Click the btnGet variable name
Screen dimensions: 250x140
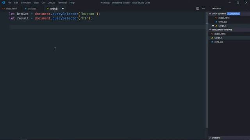click(23, 14)
